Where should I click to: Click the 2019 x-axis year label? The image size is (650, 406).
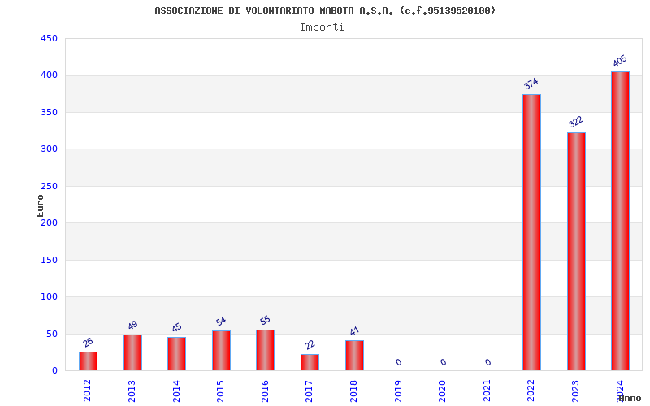point(398,391)
